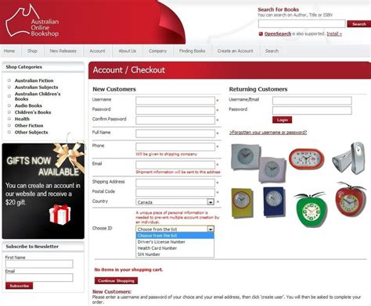
Task: Browse the Audio Books category
Action: pos(28,105)
